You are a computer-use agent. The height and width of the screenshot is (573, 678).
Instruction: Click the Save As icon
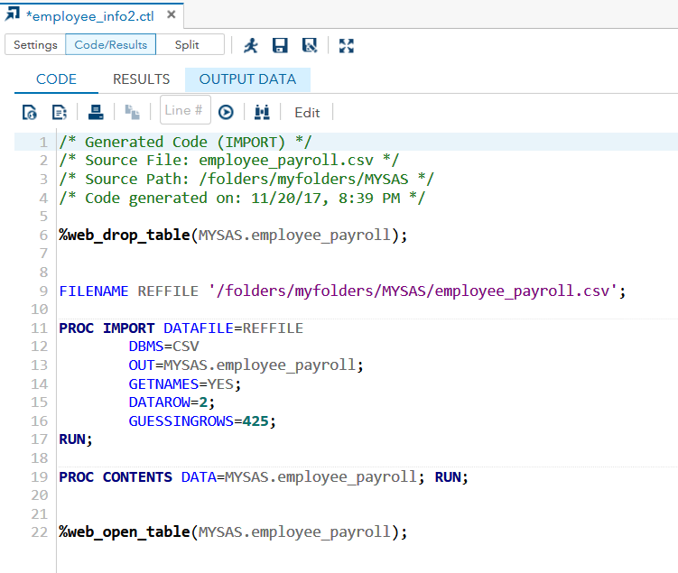[310, 45]
